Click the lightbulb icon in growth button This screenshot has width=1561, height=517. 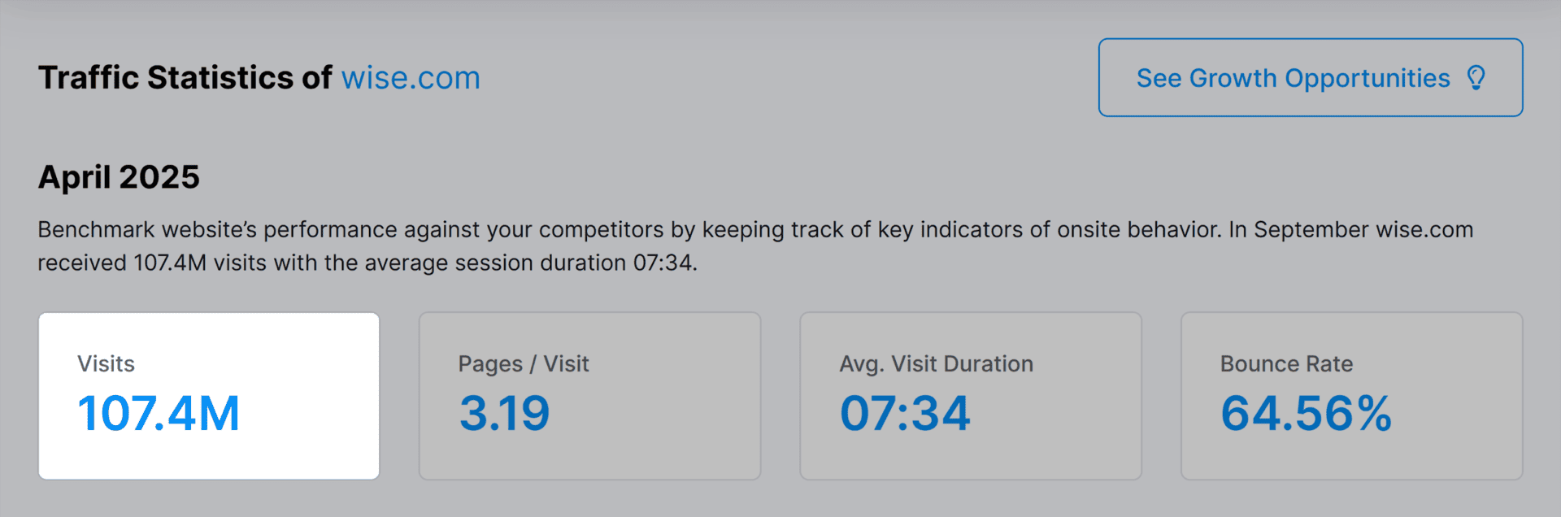(1476, 78)
